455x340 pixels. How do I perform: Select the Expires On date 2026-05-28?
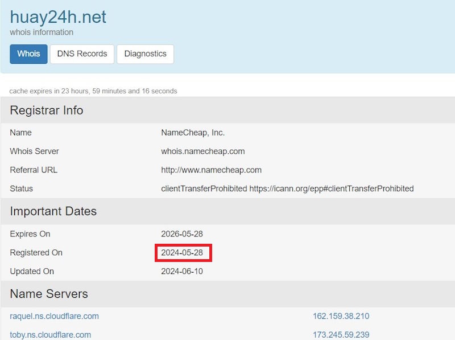[182, 234]
